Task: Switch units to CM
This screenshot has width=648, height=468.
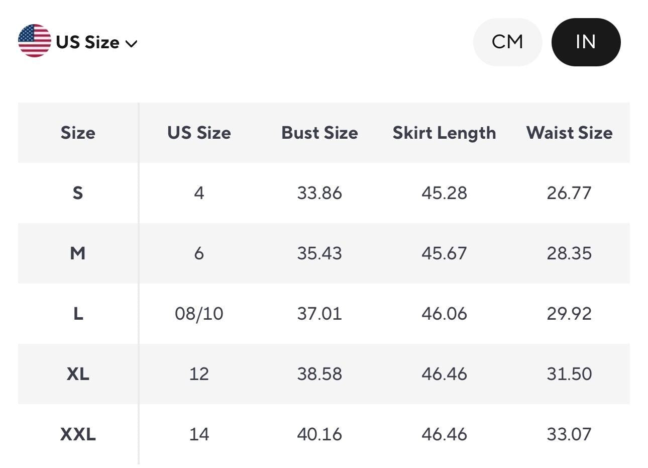Action: pyautogui.click(x=507, y=42)
